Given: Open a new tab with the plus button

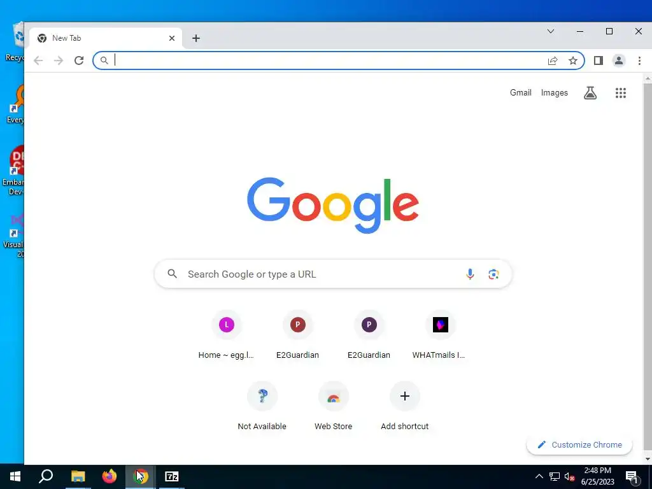Looking at the screenshot, I should coord(196,38).
